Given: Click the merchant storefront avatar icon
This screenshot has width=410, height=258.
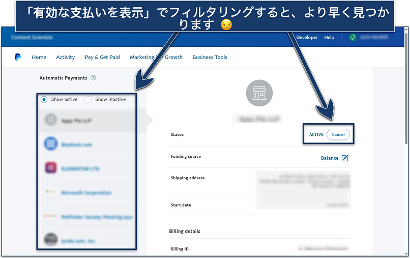Looking at the screenshot, I should point(259,93).
